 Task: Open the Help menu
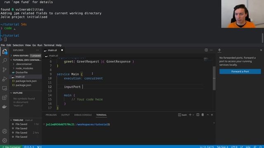[59, 45]
